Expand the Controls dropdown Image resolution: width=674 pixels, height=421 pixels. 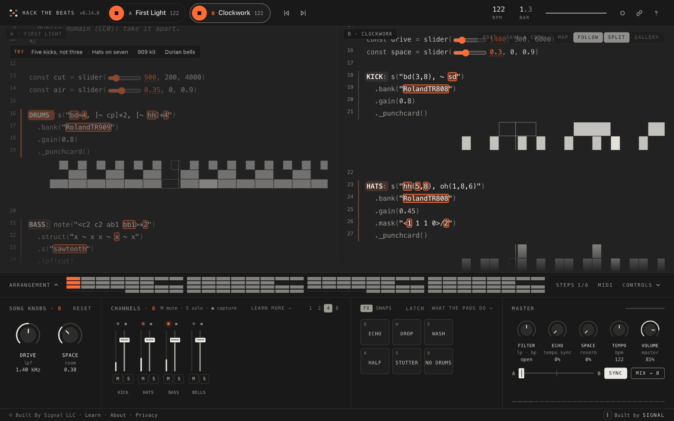[x=641, y=285]
